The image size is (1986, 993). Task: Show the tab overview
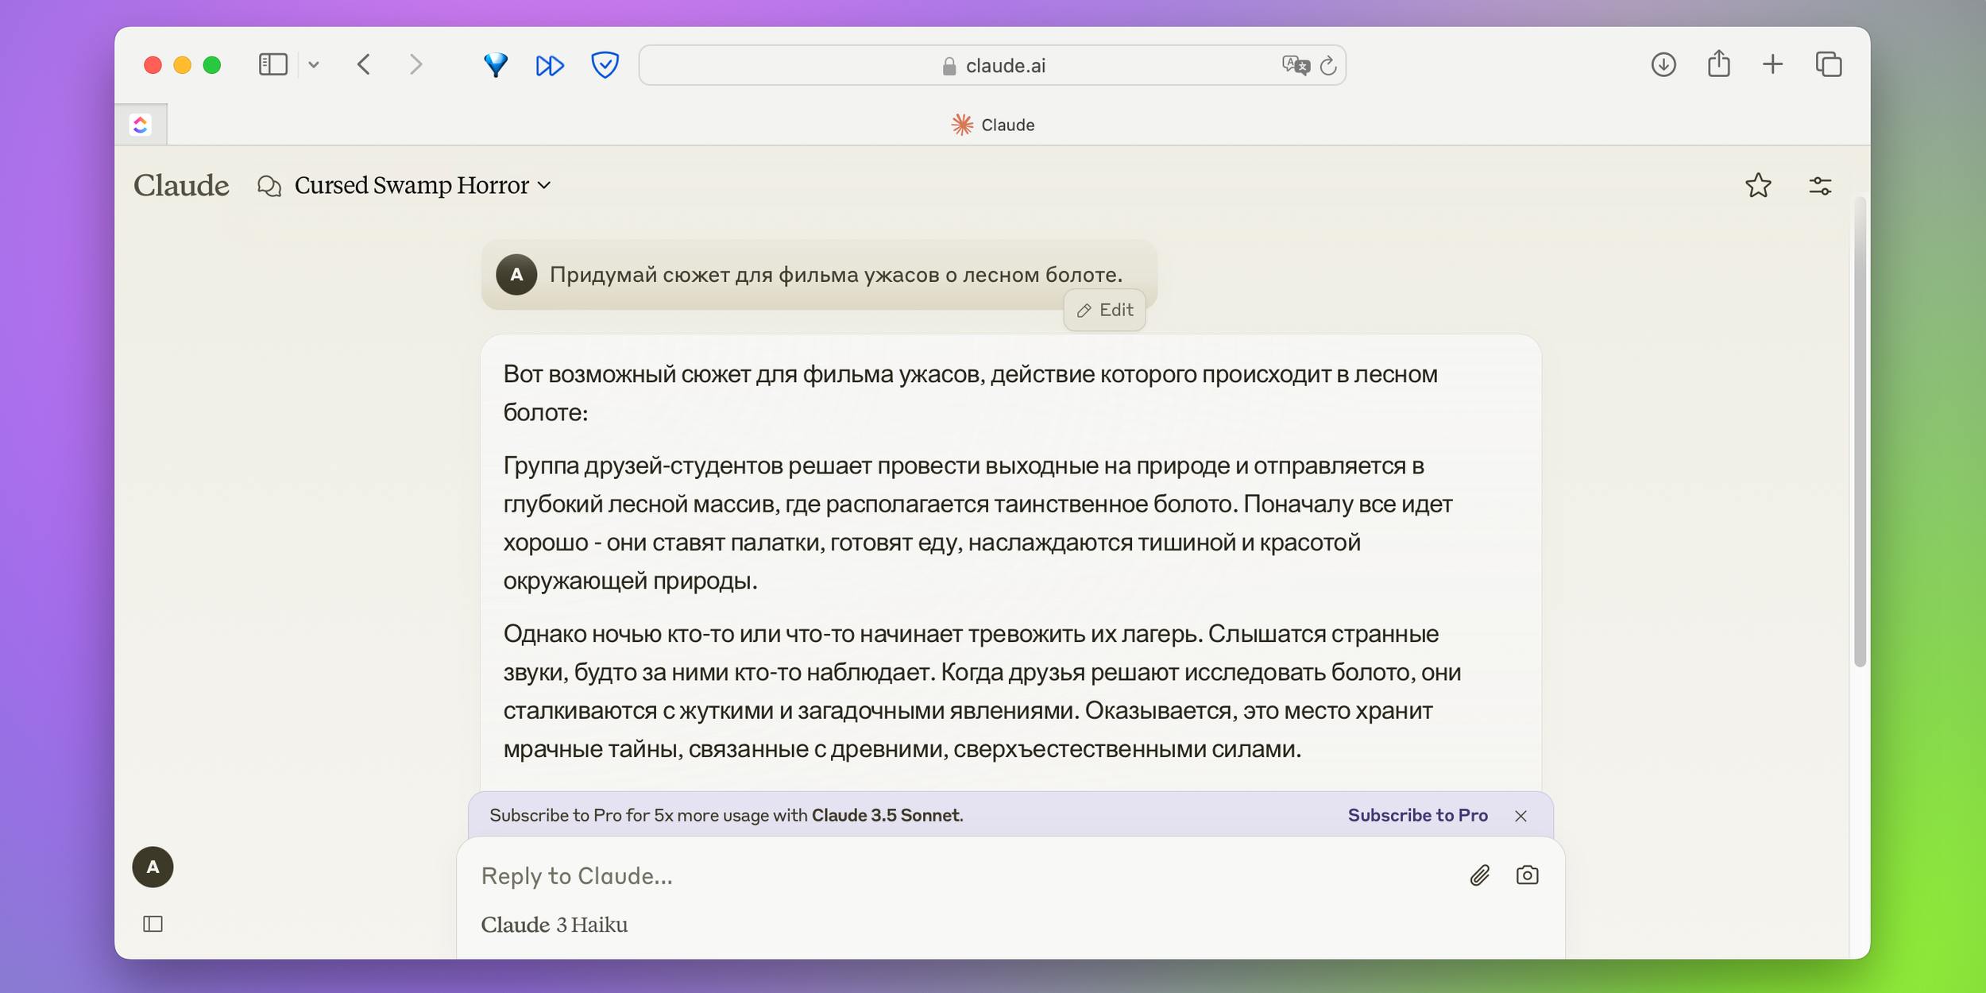pos(1829,65)
